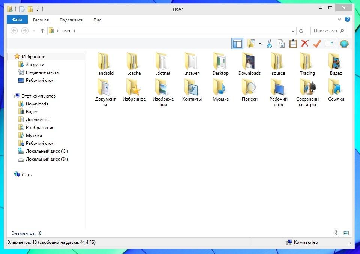
Task: Toggle the navigation pane preview icon
Action: (x=237, y=43)
